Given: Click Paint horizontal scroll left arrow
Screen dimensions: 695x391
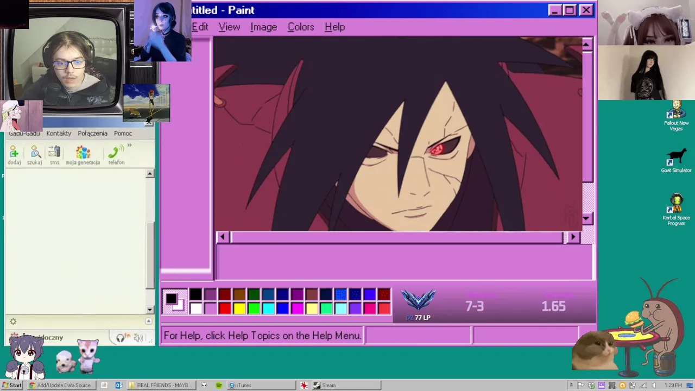Looking at the screenshot, I should tap(222, 237).
